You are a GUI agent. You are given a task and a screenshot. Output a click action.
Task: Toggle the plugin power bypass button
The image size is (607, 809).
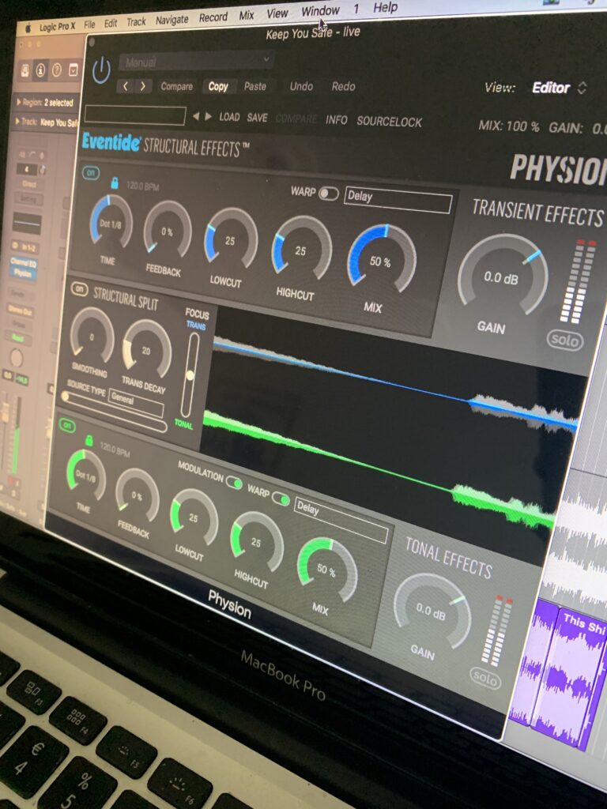[101, 70]
